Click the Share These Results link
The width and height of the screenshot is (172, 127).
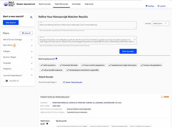74,82
